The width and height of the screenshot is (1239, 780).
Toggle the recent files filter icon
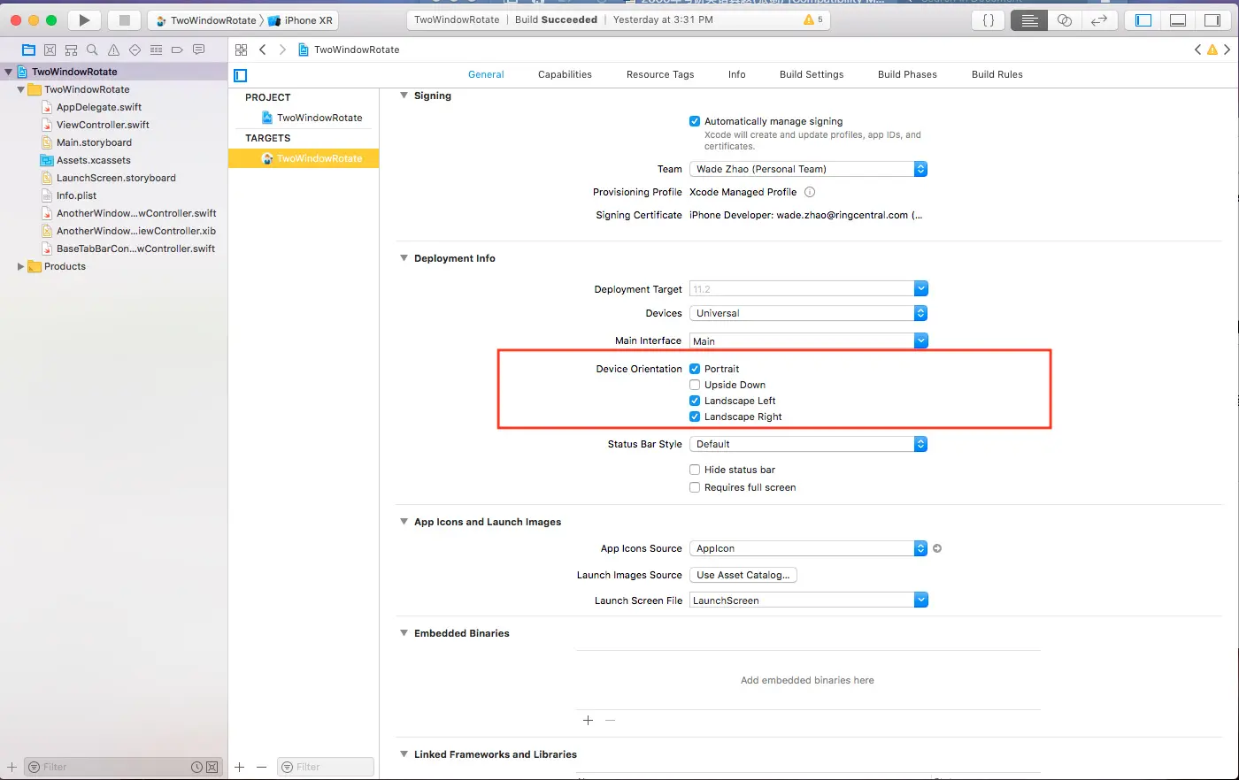pos(196,767)
